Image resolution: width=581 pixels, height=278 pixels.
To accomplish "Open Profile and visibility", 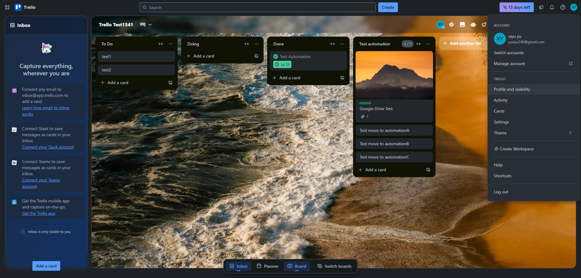I will click(x=534, y=89).
